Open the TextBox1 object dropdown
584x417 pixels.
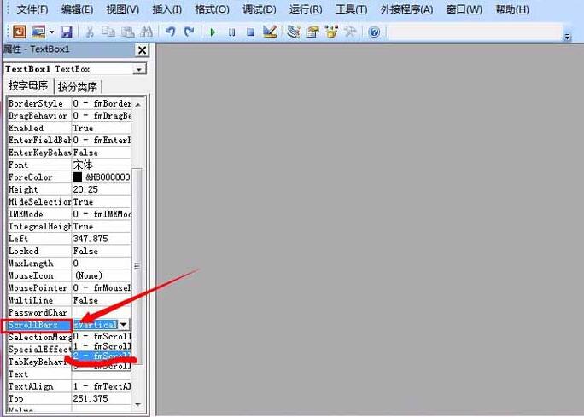click(140, 69)
